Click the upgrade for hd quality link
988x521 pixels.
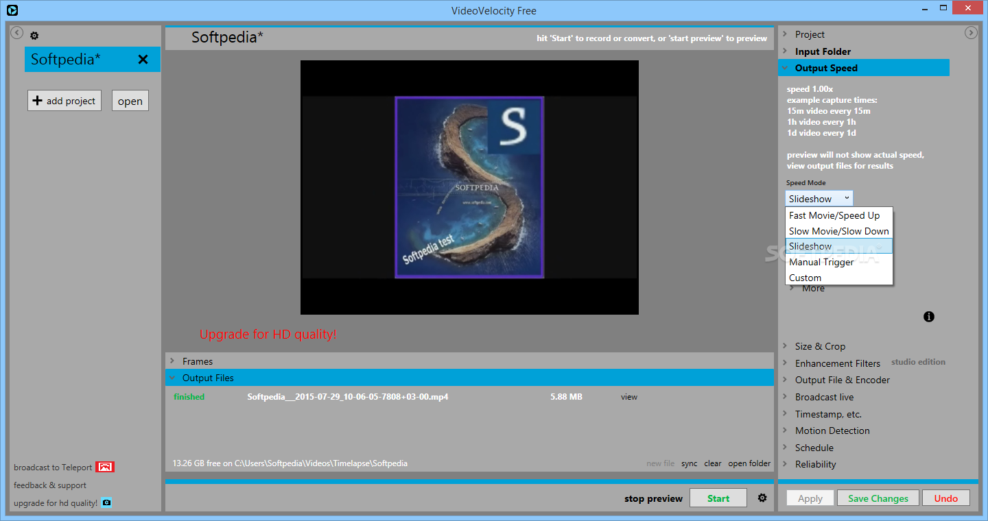pyautogui.click(x=56, y=503)
